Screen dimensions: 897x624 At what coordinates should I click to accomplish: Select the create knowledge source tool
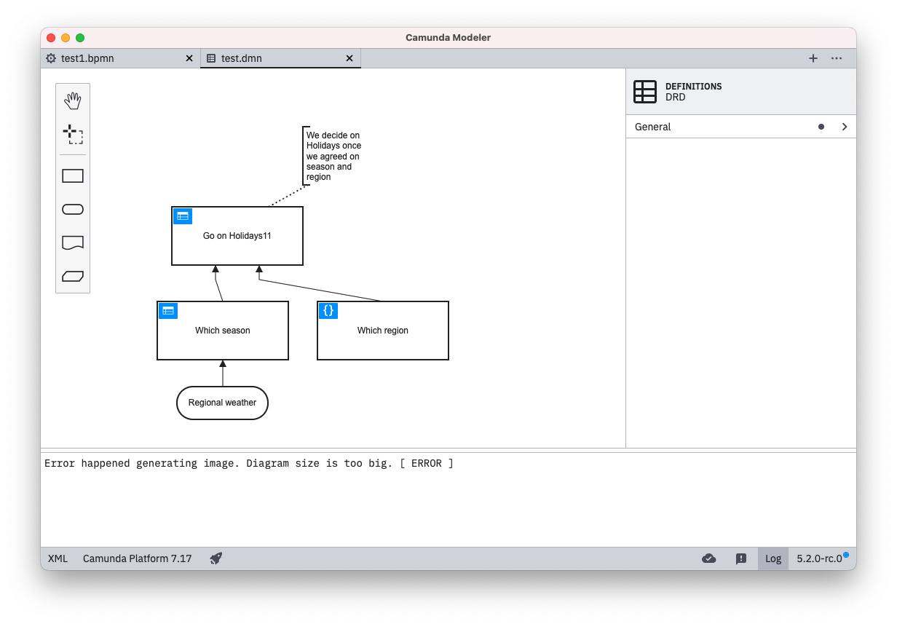[73, 242]
